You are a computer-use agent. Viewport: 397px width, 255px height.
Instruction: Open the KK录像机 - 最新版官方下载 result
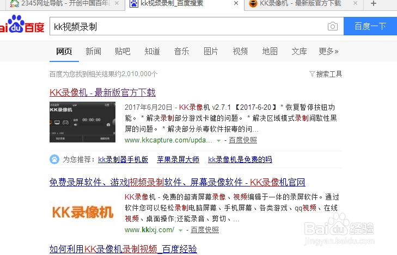coord(102,92)
